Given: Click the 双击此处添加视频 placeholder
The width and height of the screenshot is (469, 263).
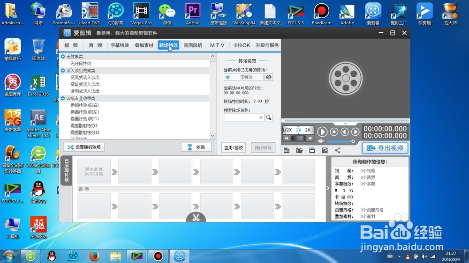Looking at the screenshot, I should (94, 172).
